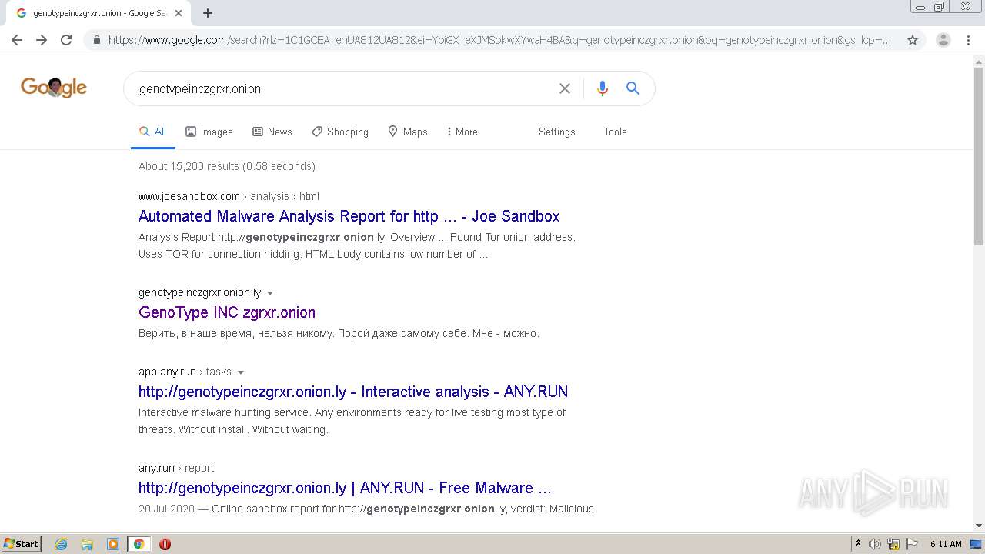Screen dimensions: 985x554
Task: Open search Settings
Action: [557, 132]
